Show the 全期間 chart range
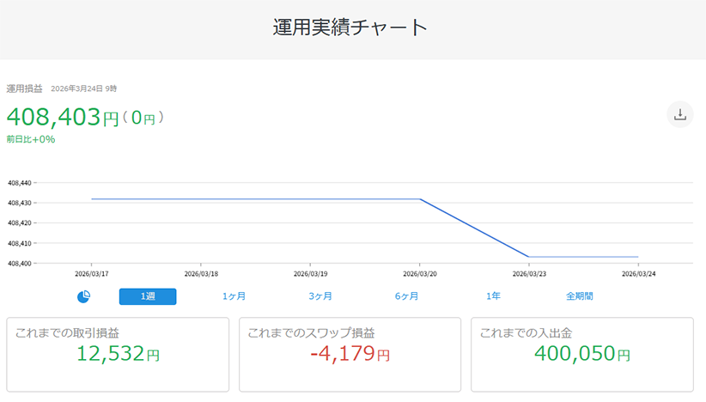This screenshot has height=402, width=706. point(579,296)
